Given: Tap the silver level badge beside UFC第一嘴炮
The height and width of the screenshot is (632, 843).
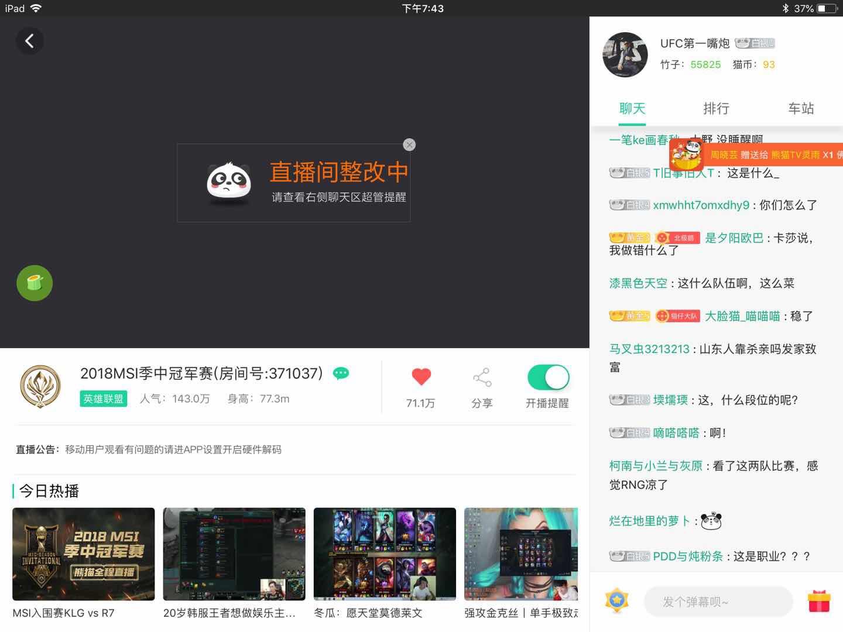Looking at the screenshot, I should pos(755,43).
